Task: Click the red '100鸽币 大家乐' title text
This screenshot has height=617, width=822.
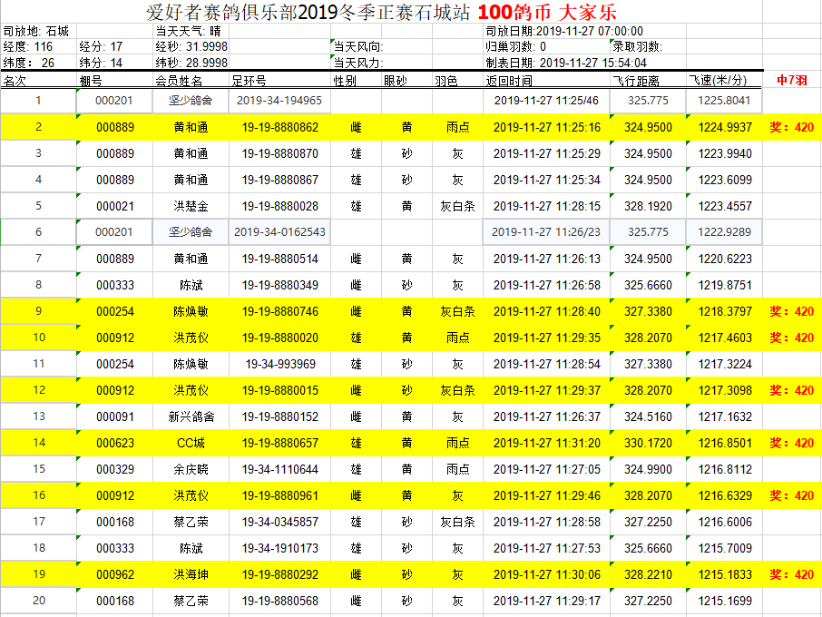Action: (547, 12)
